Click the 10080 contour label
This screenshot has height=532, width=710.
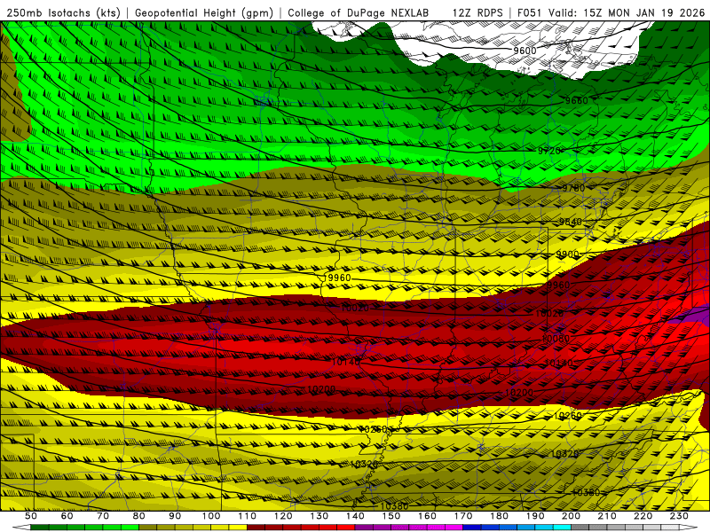[556, 339]
